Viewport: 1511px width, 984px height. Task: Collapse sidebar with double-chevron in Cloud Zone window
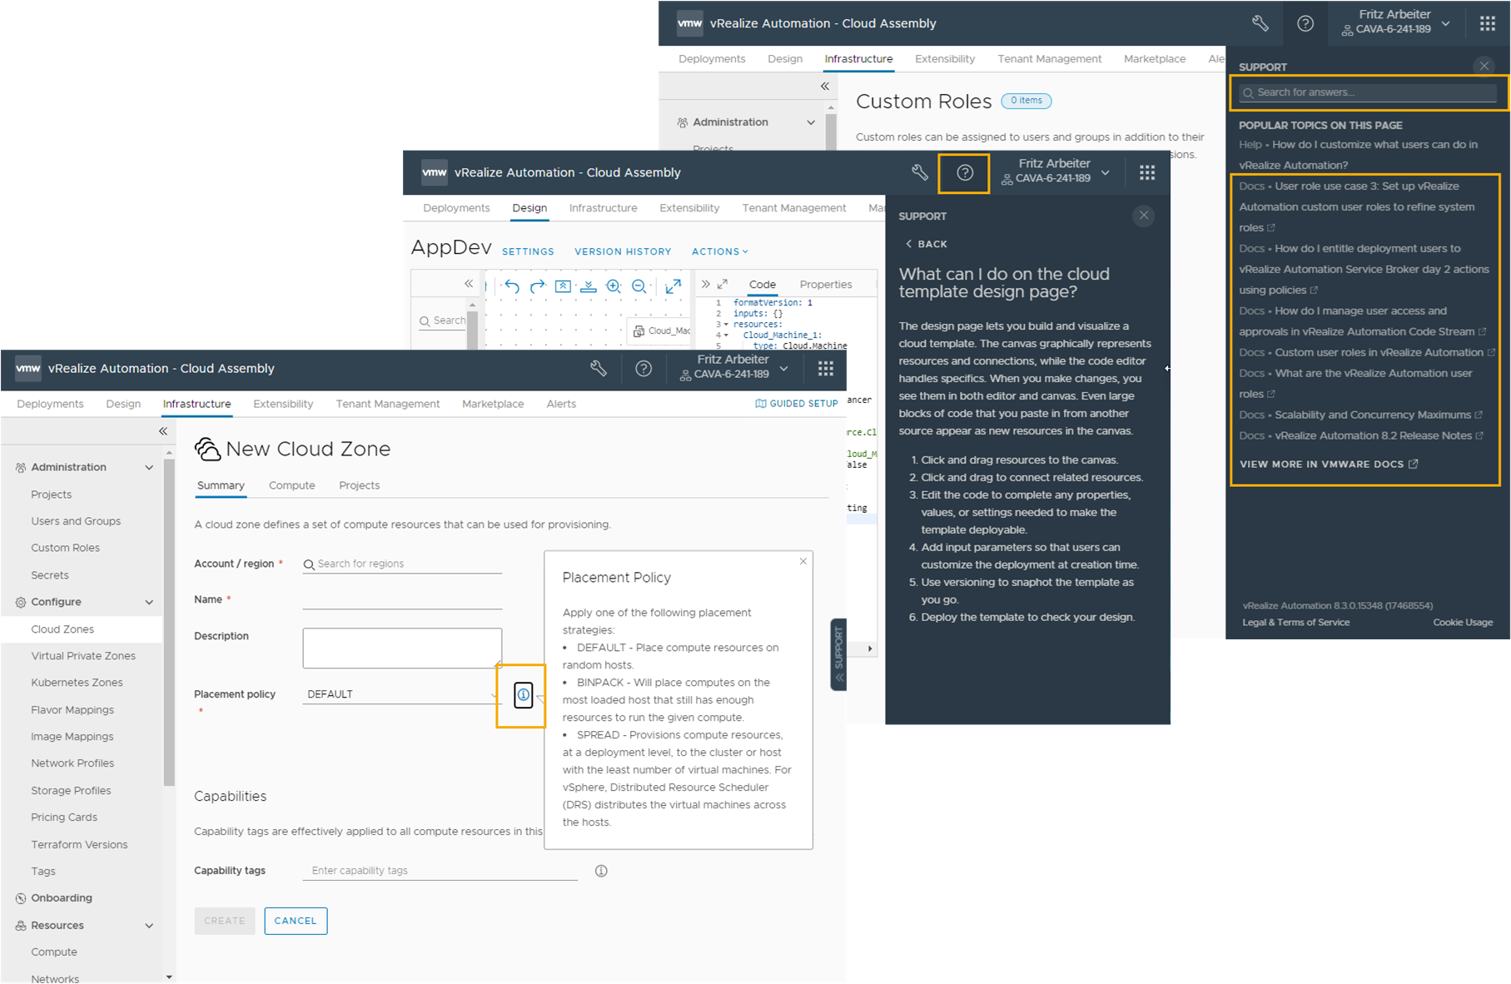tap(163, 431)
